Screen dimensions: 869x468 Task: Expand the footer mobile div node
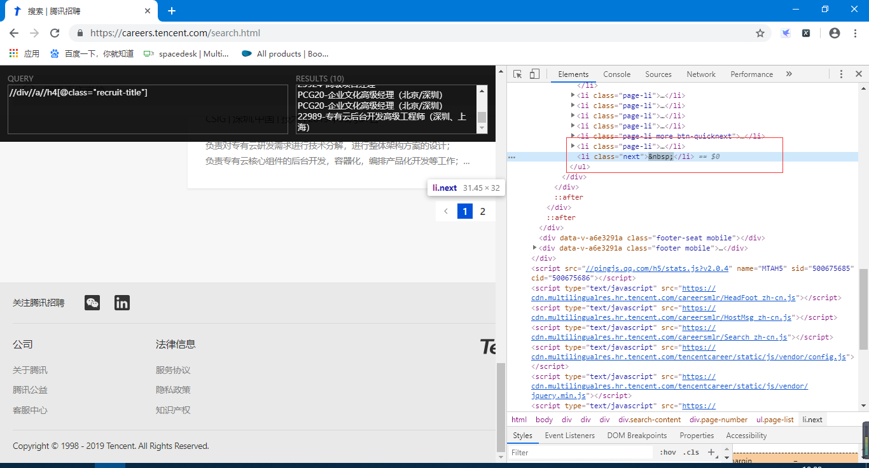pyautogui.click(x=535, y=247)
